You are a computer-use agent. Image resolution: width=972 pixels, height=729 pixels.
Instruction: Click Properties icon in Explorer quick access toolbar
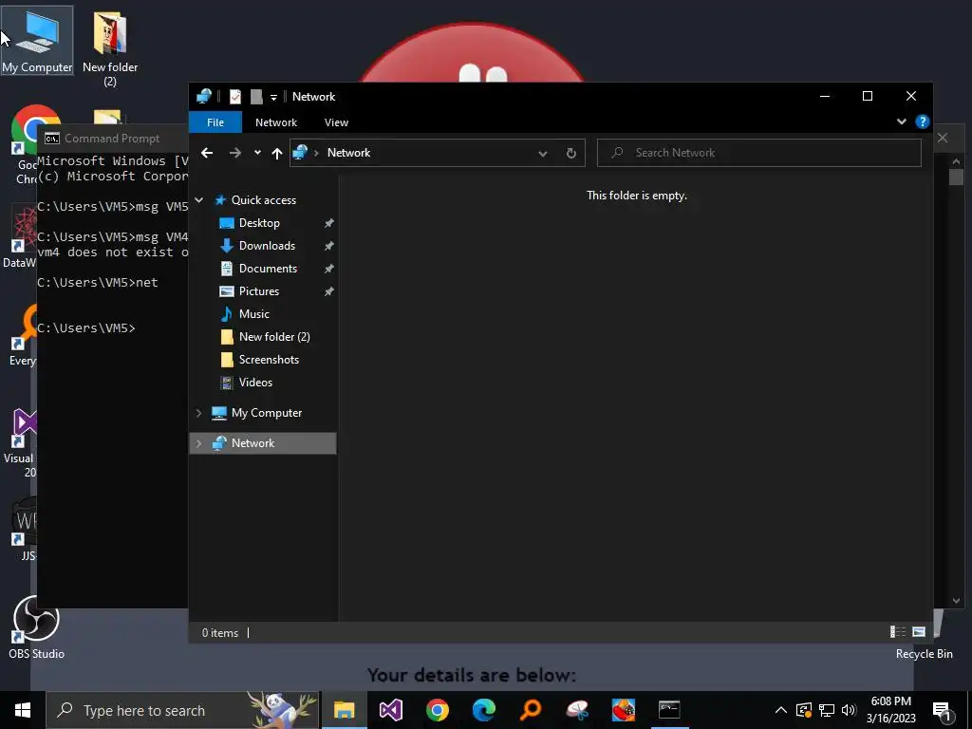235,96
